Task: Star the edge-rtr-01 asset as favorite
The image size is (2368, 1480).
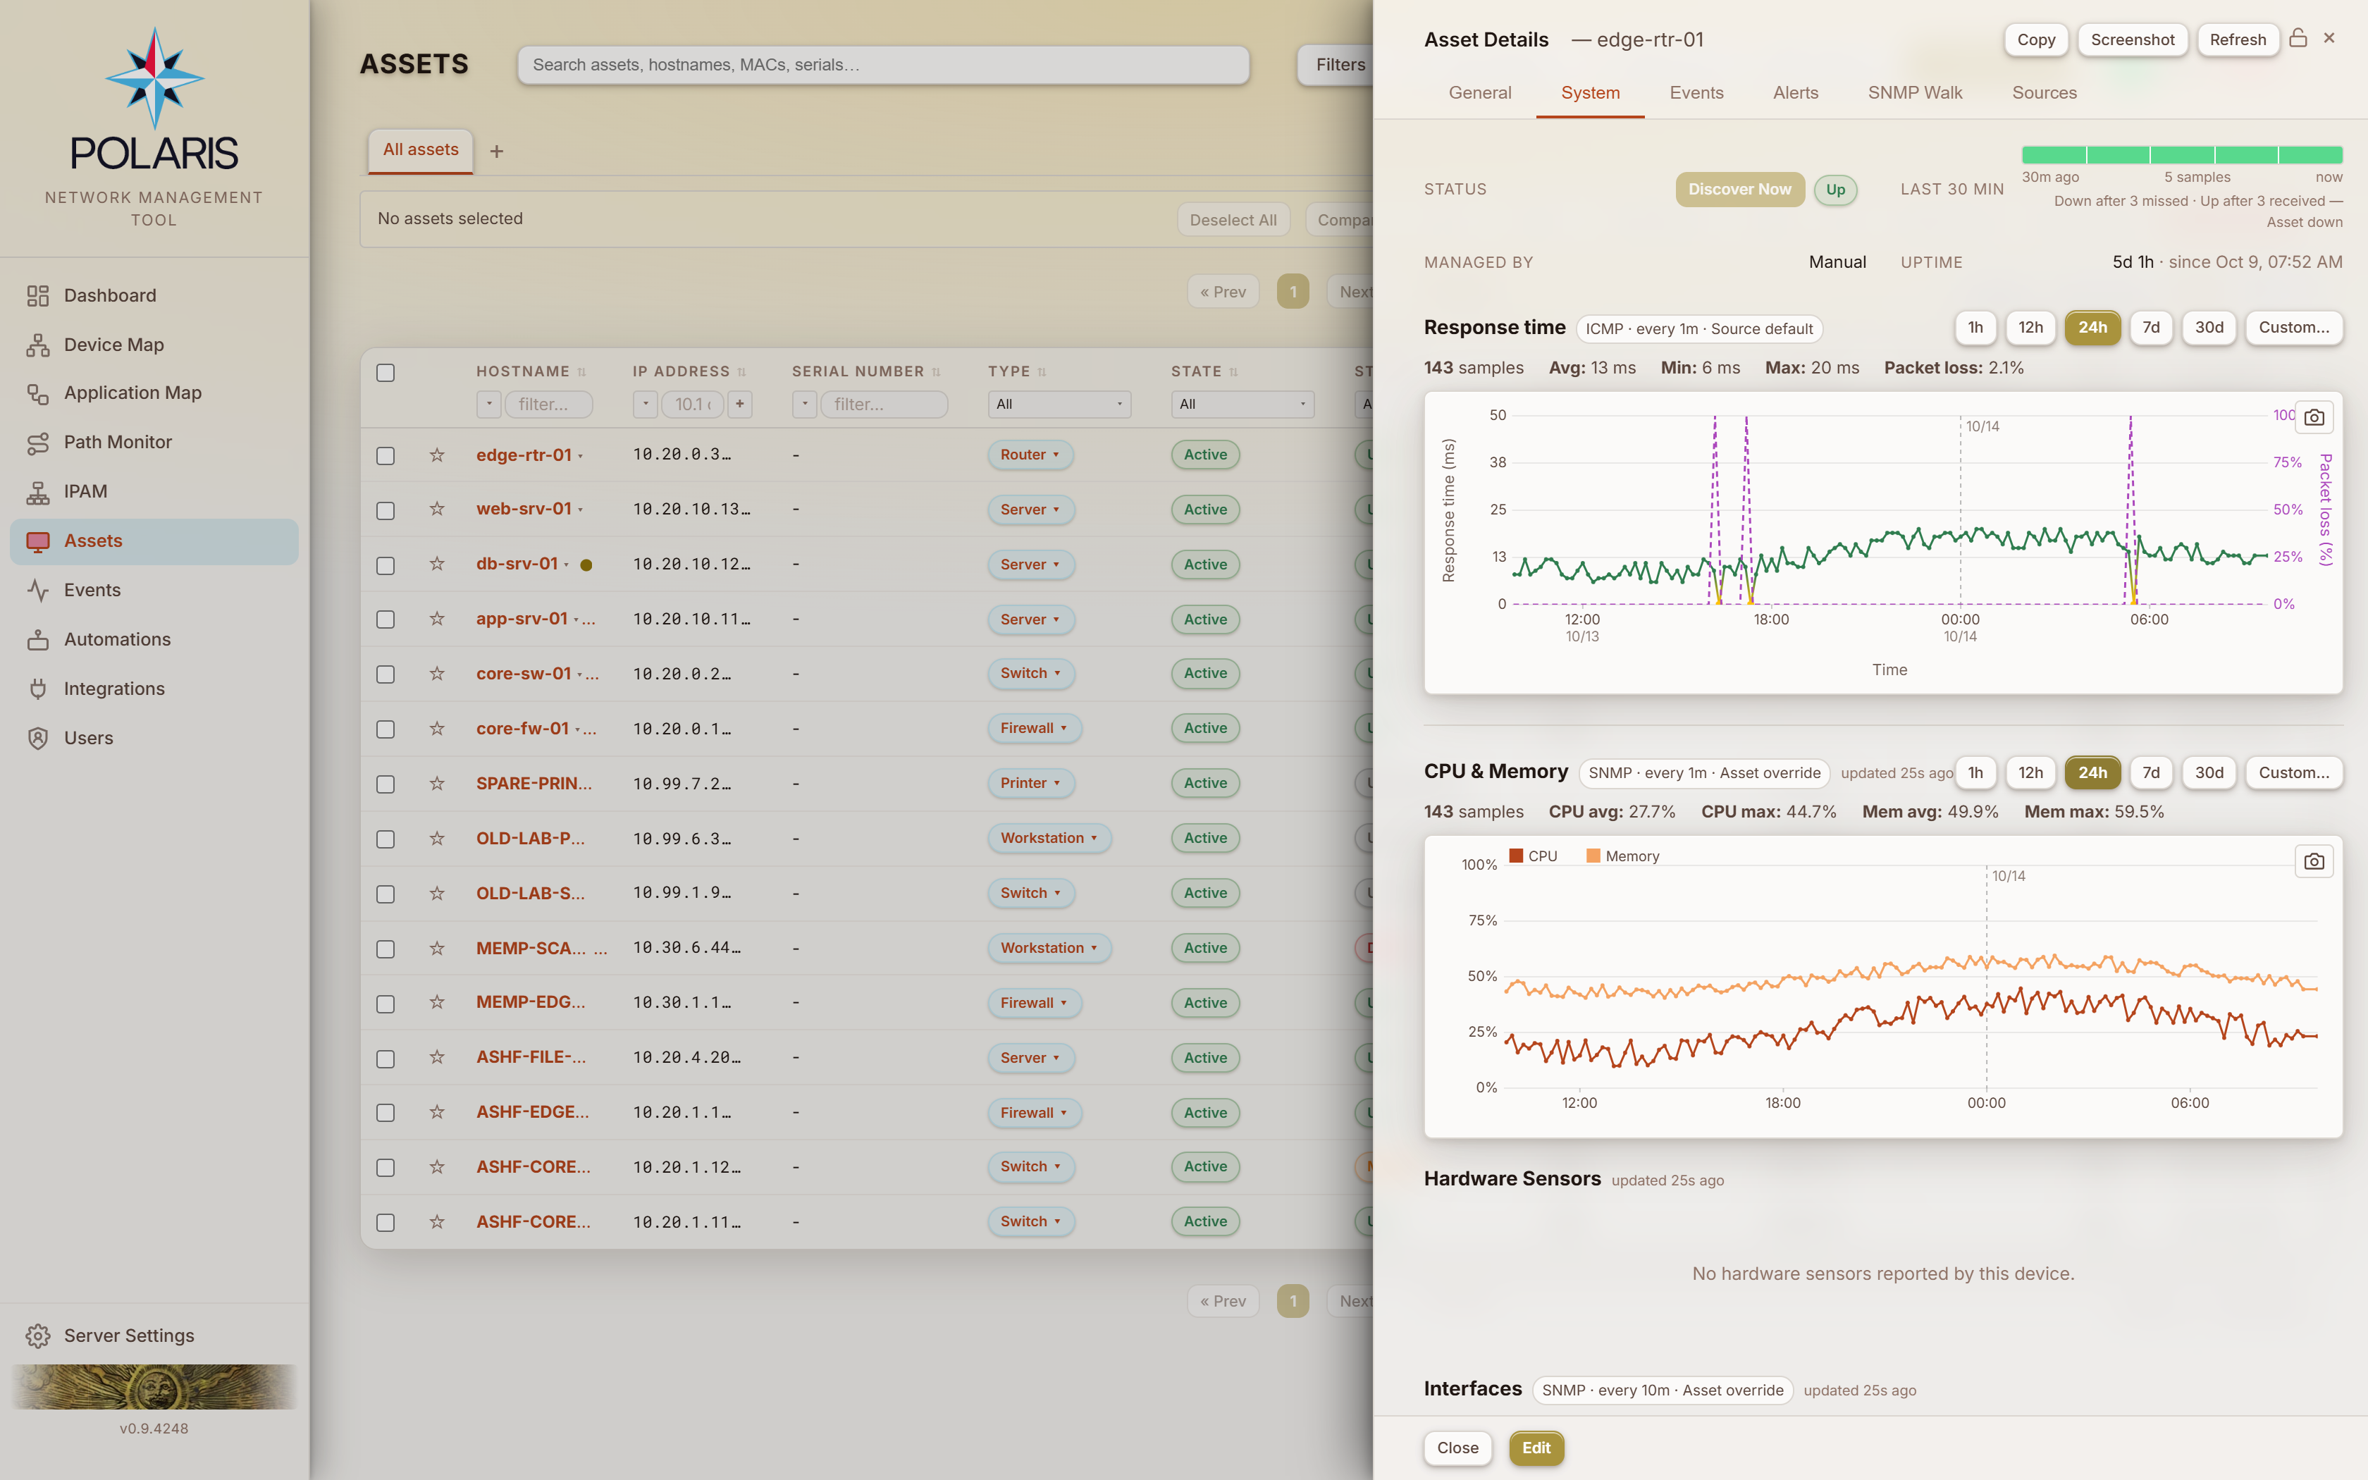Action: [x=438, y=455]
